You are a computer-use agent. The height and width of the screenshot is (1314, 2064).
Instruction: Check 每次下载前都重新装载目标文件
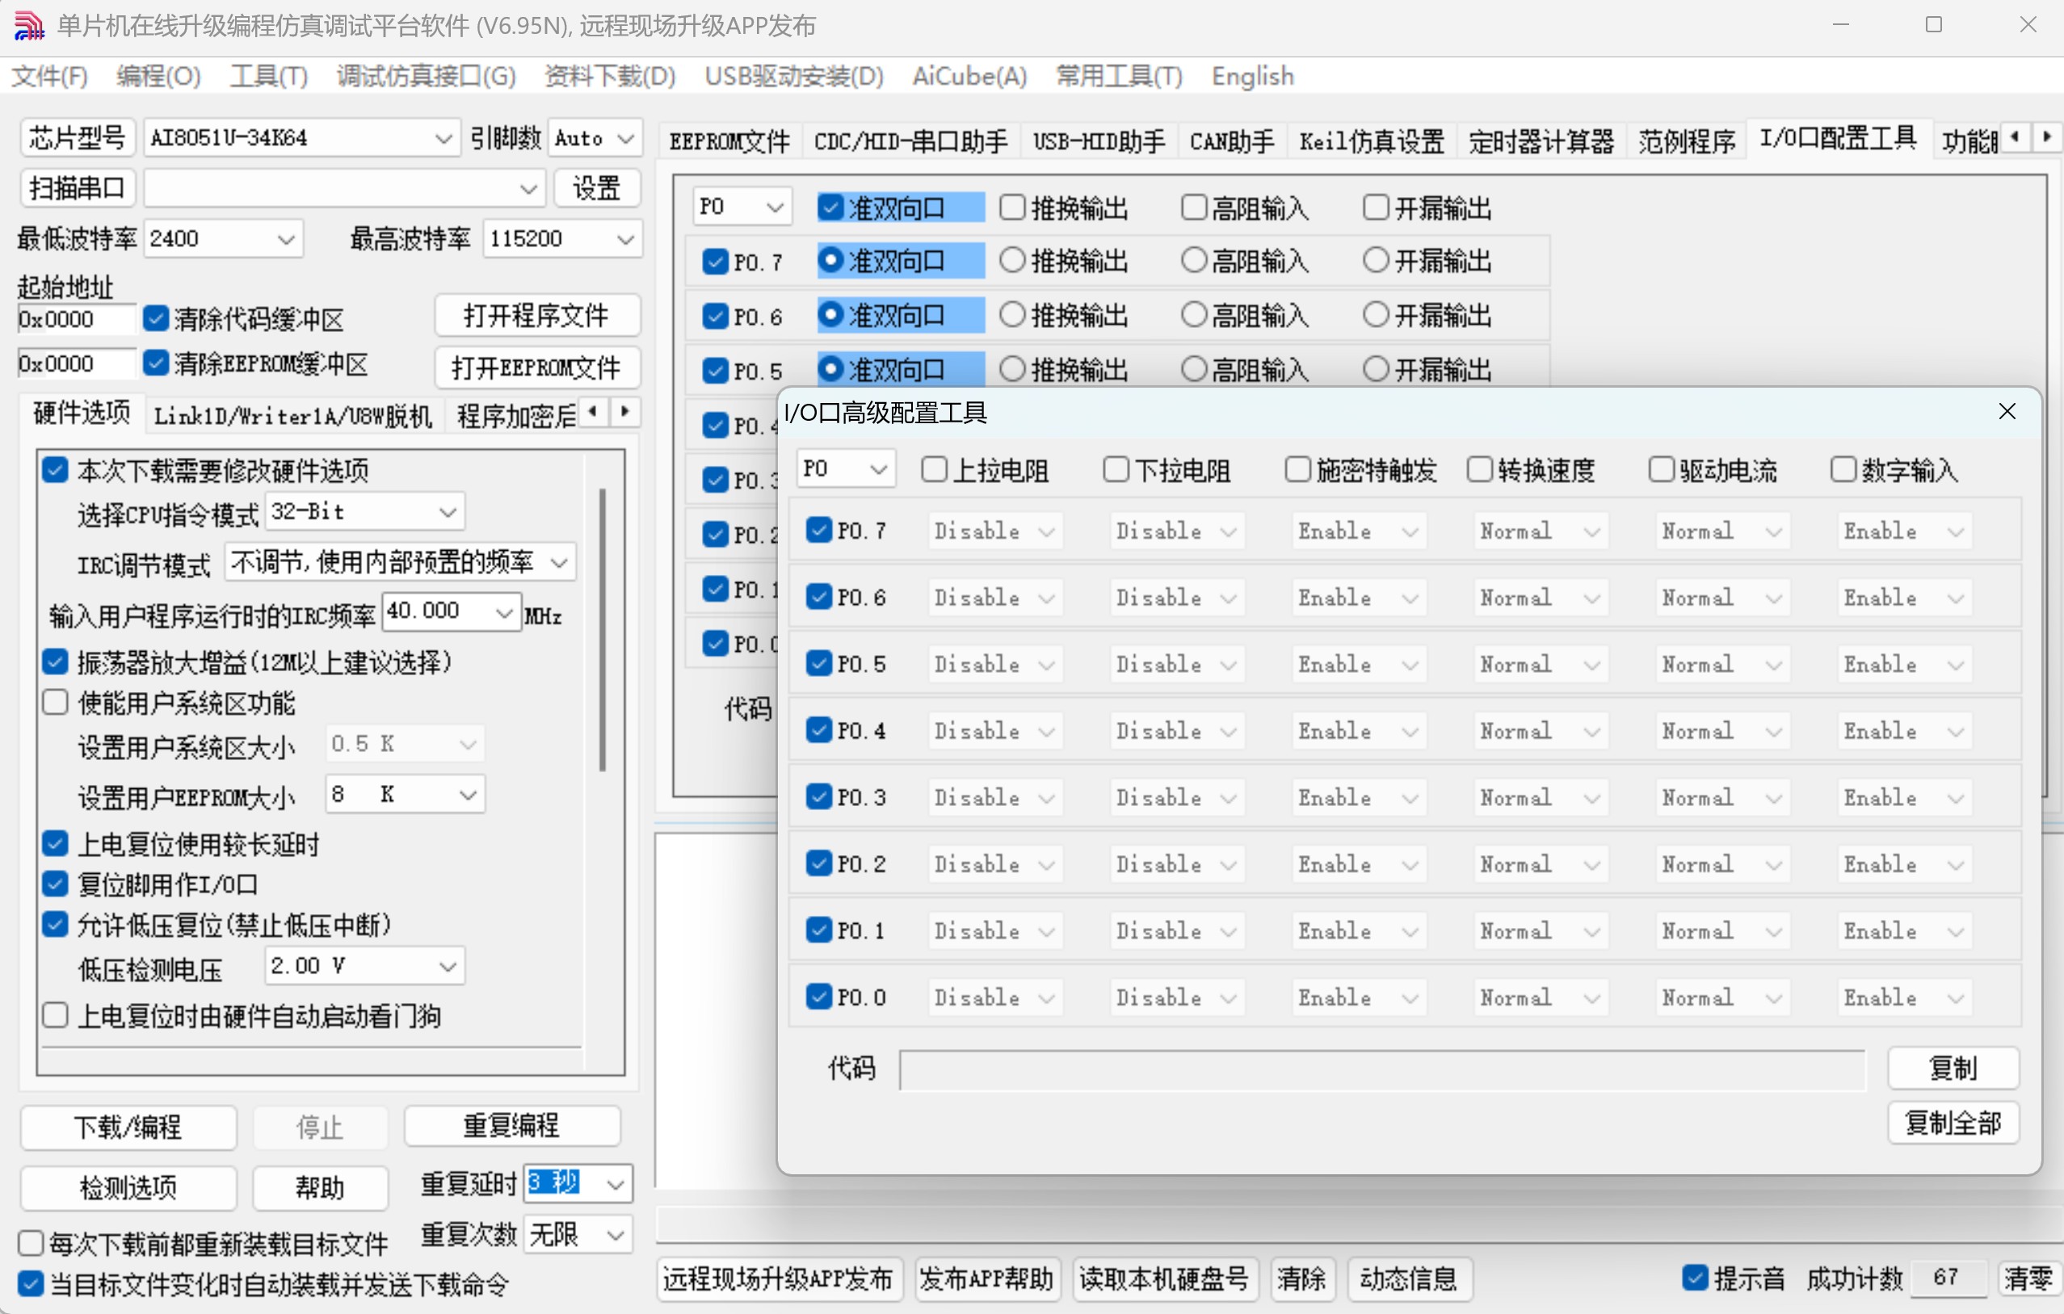(x=31, y=1242)
